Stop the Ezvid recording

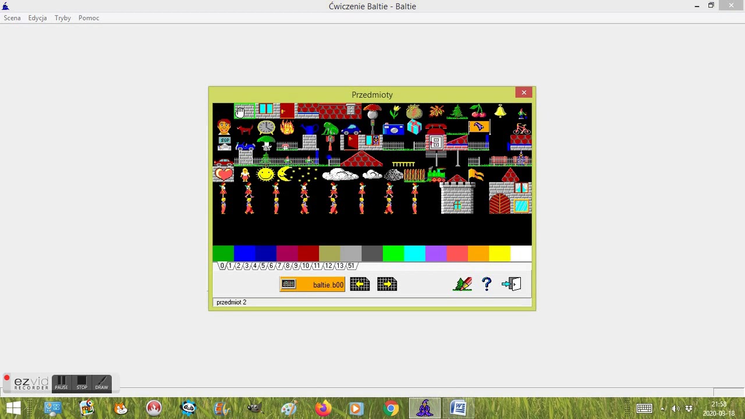pyautogui.click(x=81, y=383)
